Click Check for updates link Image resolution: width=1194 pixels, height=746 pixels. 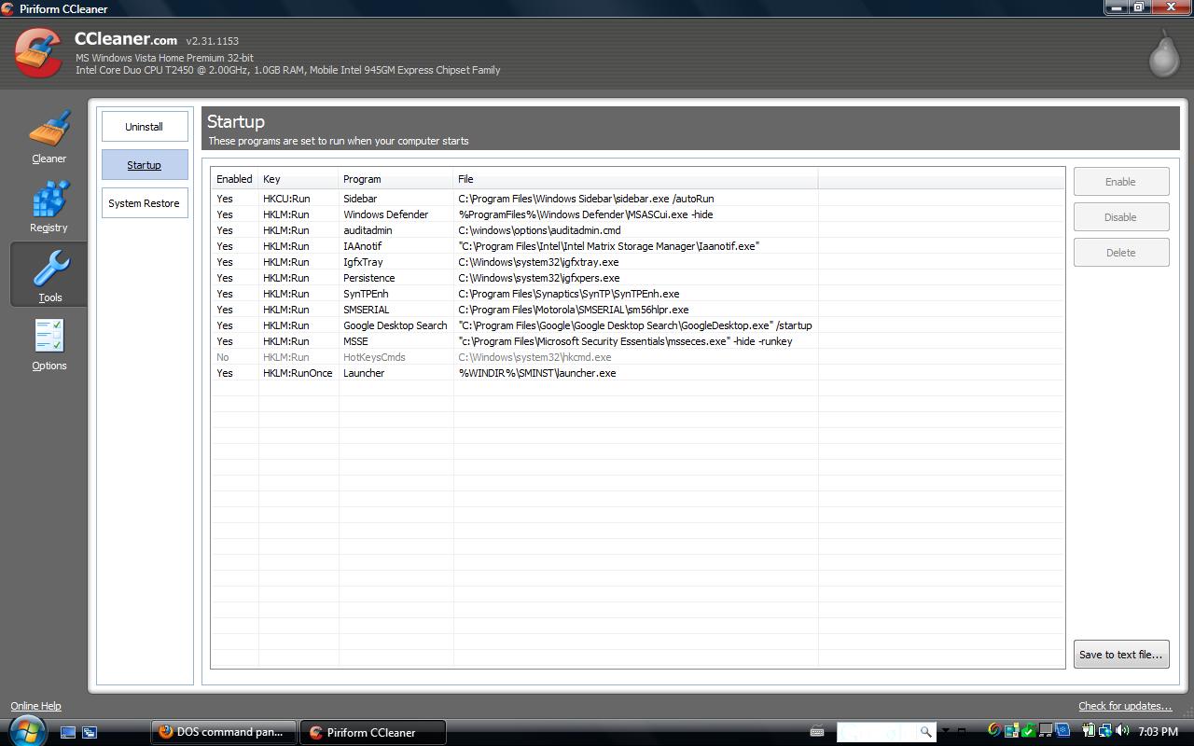click(1125, 706)
